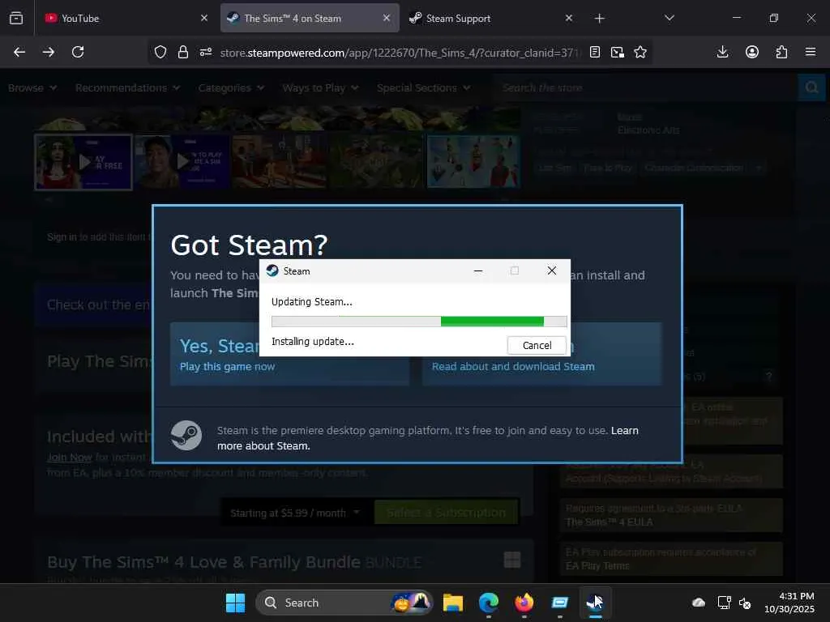Open the OneDrive cloud tray icon
830x622 pixels.
[x=699, y=603]
